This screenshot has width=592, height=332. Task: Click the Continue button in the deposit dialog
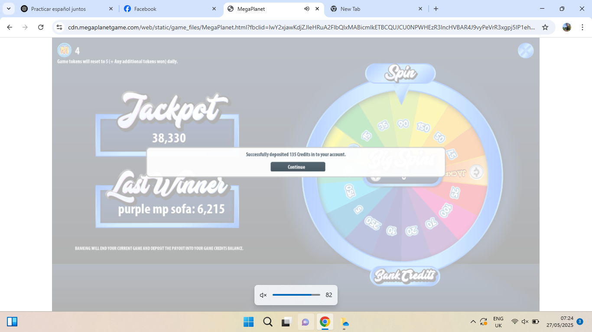(298, 167)
